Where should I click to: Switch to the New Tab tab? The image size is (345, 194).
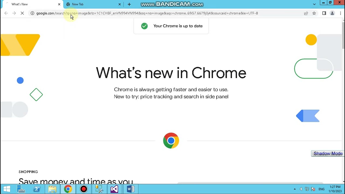coord(94,4)
